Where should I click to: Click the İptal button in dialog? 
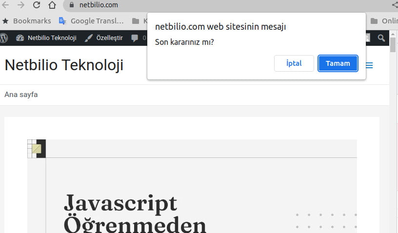[x=294, y=63]
